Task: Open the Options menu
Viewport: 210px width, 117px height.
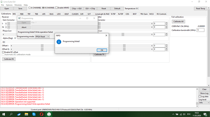Action: [x=9, y=5]
